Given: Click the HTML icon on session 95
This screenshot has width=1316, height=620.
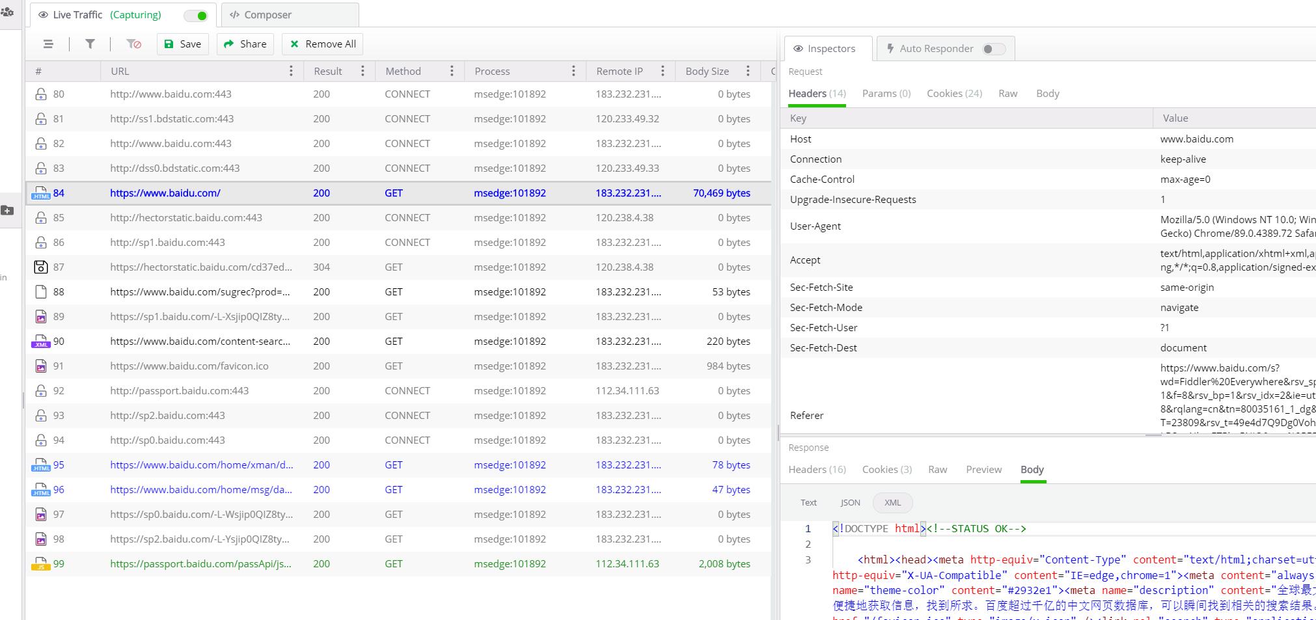Looking at the screenshot, I should (x=41, y=465).
